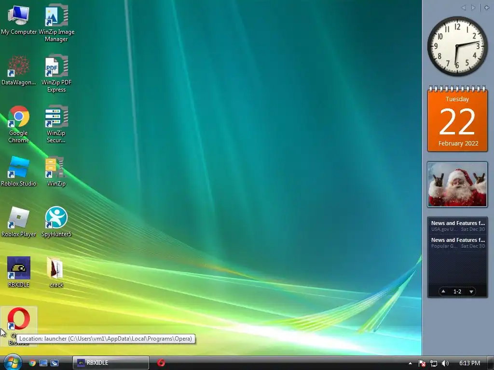The image size is (494, 370).
Task: Select the crack folder on desktop
Action: click(x=56, y=272)
